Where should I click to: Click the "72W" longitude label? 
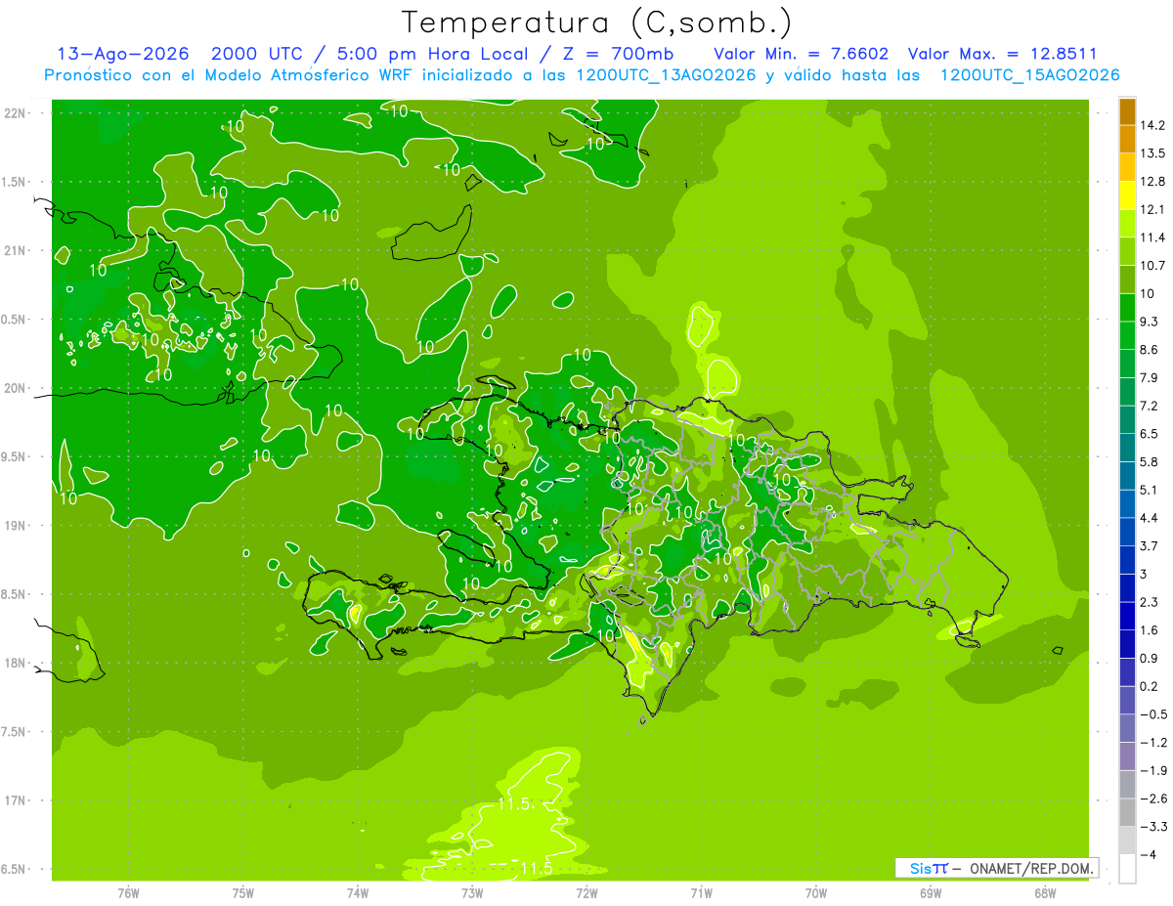[586, 893]
